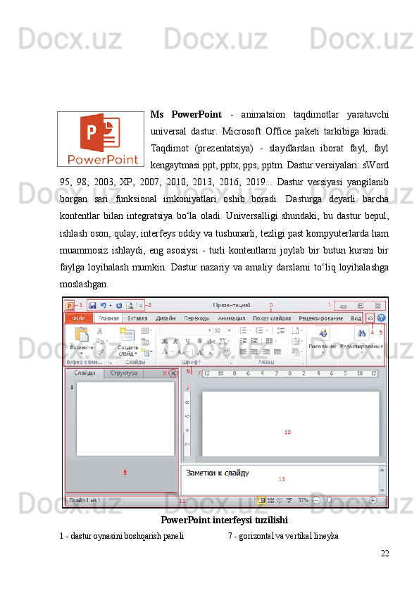Click the 37% zoom level button
Viewport: 419px width, 593px height.
pyautogui.click(x=303, y=501)
